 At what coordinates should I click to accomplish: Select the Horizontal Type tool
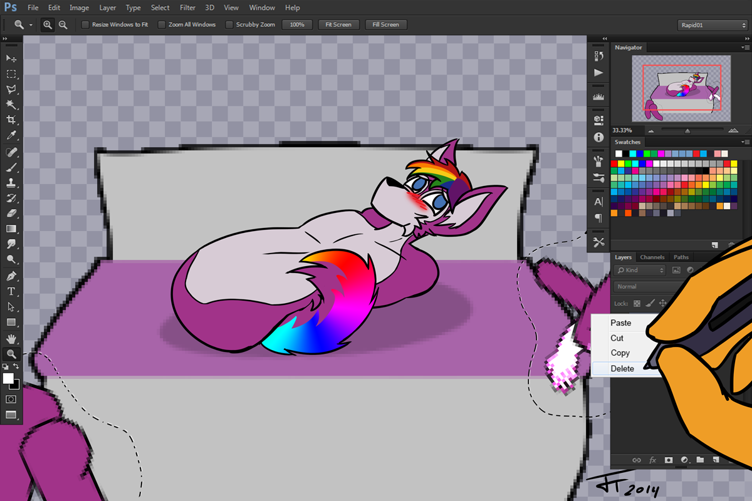[11, 291]
